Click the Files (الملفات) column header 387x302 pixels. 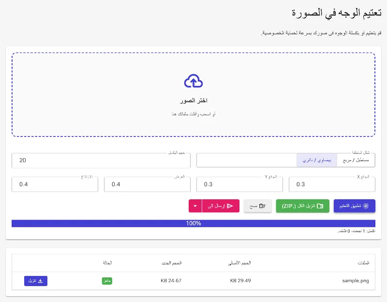(363, 263)
